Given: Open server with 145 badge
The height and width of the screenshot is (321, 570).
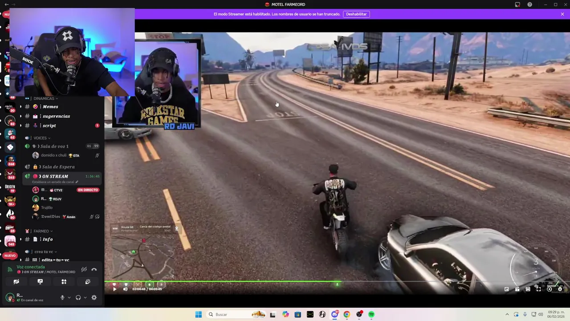Looking at the screenshot, I should click(10, 241).
